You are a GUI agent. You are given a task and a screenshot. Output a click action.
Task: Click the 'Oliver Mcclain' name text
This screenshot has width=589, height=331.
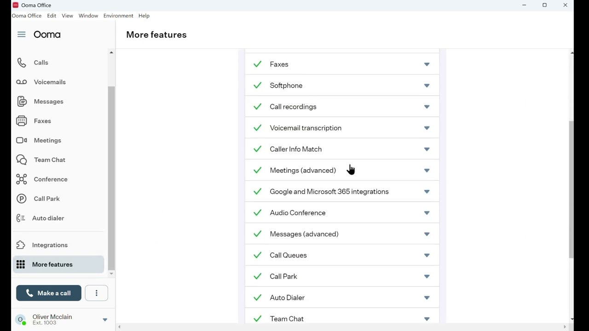[x=52, y=317]
